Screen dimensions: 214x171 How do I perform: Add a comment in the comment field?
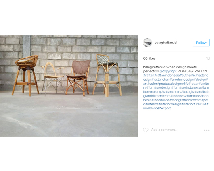pos(176,130)
